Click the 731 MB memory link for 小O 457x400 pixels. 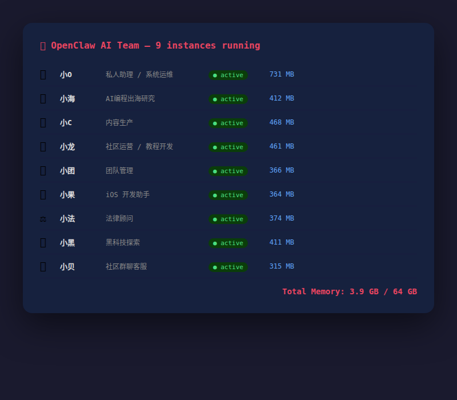coord(281,74)
